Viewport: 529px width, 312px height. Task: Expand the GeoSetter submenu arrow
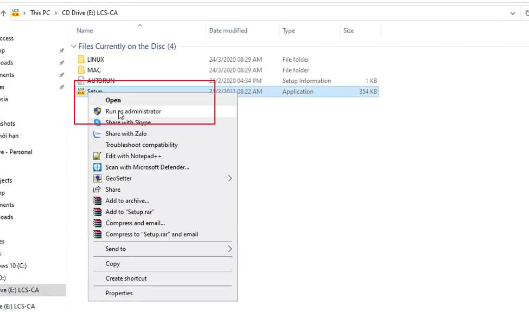pos(230,179)
